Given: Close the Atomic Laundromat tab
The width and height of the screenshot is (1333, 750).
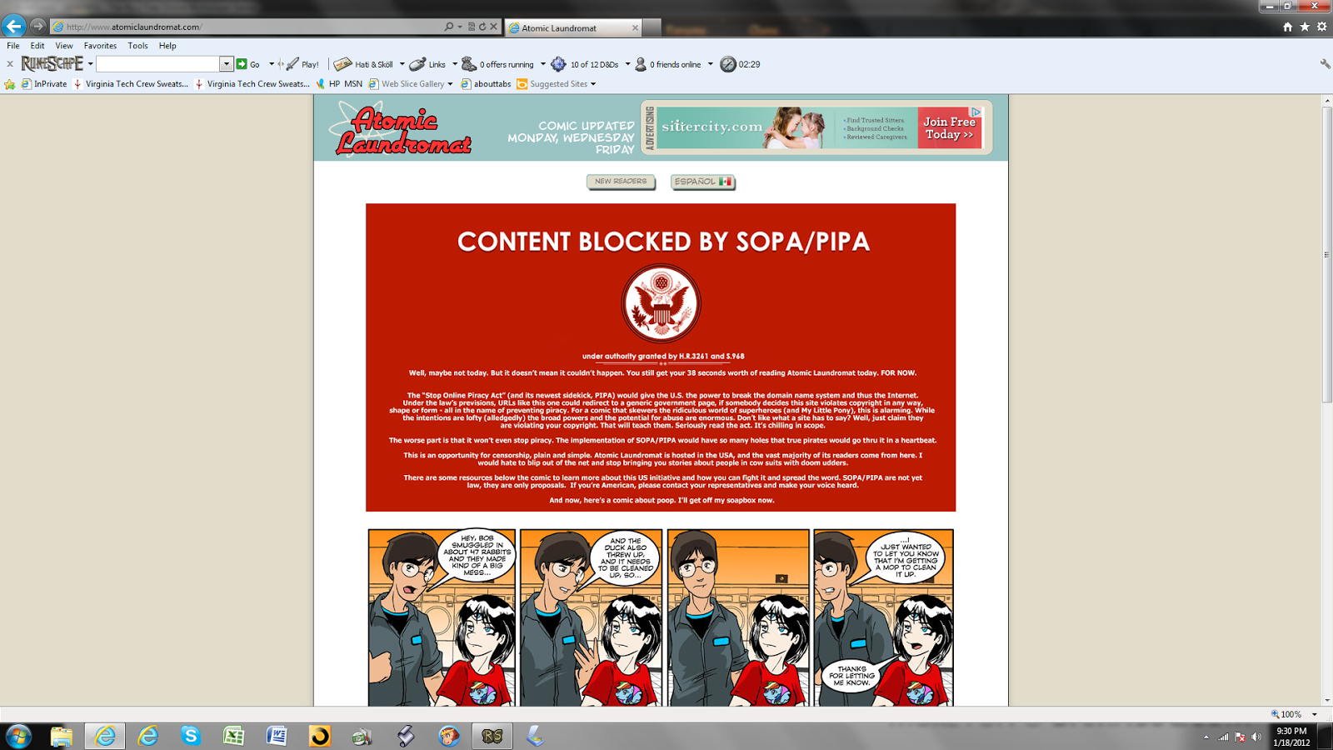Looking at the screenshot, I should 635,28.
